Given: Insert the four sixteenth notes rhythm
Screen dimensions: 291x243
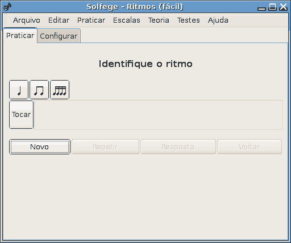Looking at the screenshot, I should pyautogui.click(x=60, y=90).
